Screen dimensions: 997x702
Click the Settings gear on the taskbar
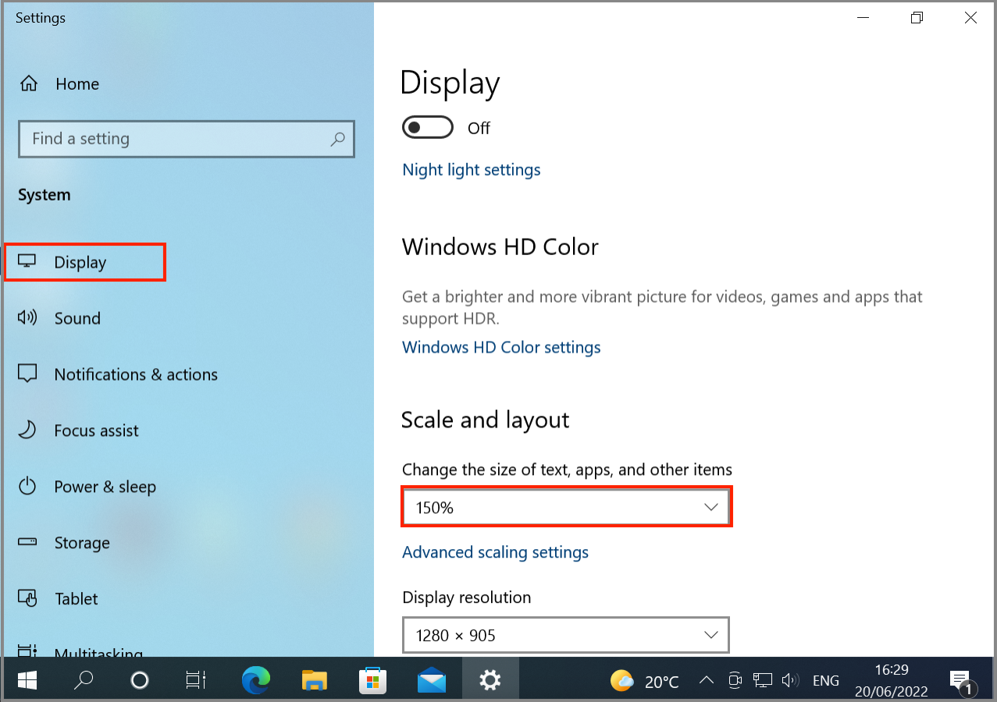490,681
